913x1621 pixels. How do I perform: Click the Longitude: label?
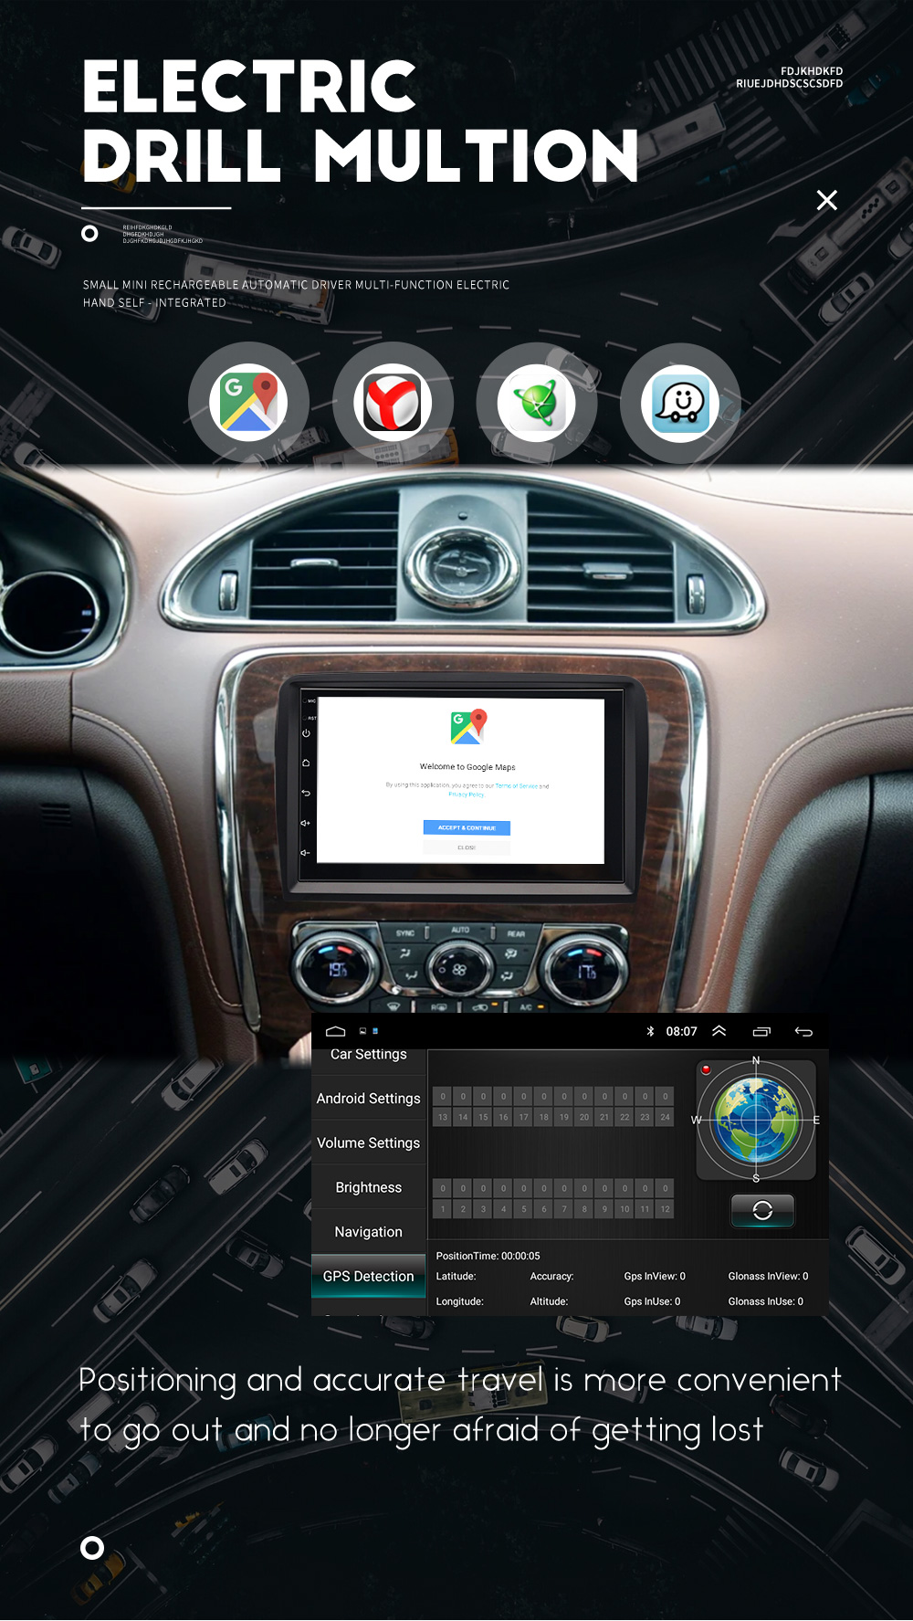(x=459, y=1301)
